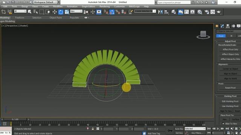Click the Auto Key button
The image size is (241, 135).
coord(179,129)
